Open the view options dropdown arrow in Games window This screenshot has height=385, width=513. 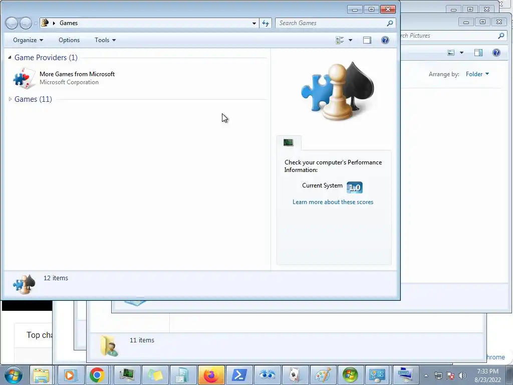tap(350, 40)
